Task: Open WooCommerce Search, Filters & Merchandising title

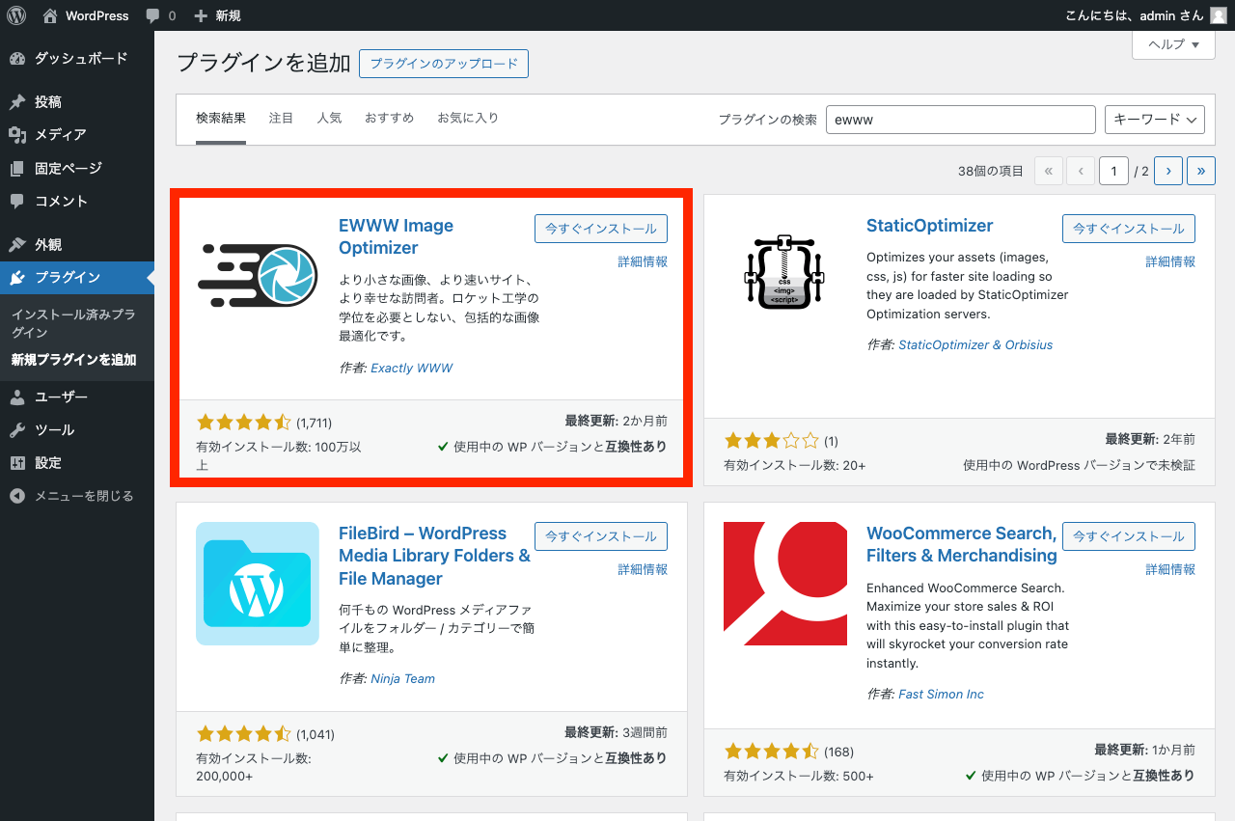Action: point(962,544)
